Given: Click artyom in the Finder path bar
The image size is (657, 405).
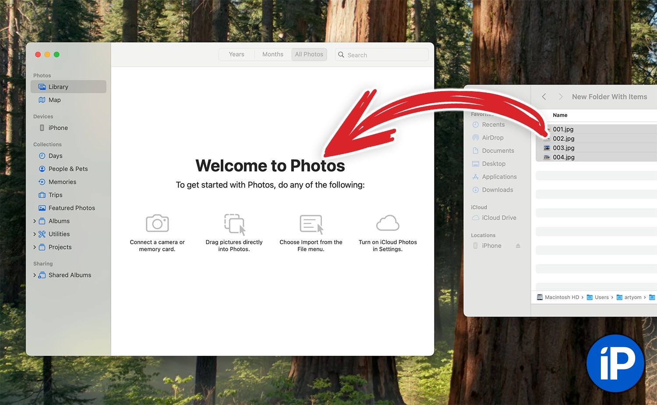Looking at the screenshot, I should point(629,297).
